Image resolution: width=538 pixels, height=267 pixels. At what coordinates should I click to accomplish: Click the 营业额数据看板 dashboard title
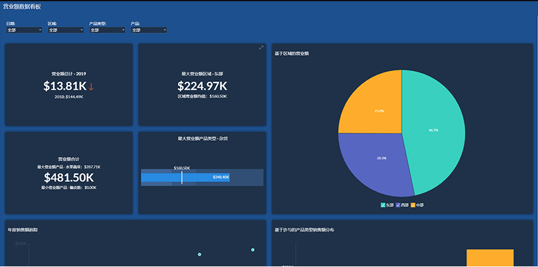coord(22,6)
